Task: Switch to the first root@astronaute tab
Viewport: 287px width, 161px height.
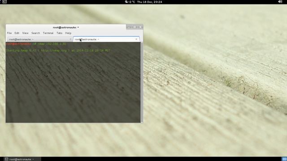Action: [40, 39]
